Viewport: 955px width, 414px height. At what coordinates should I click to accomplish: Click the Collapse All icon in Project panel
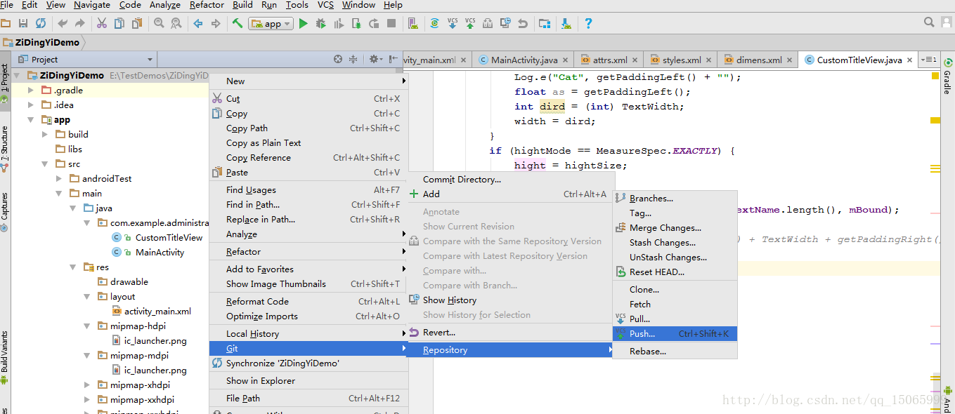point(353,60)
